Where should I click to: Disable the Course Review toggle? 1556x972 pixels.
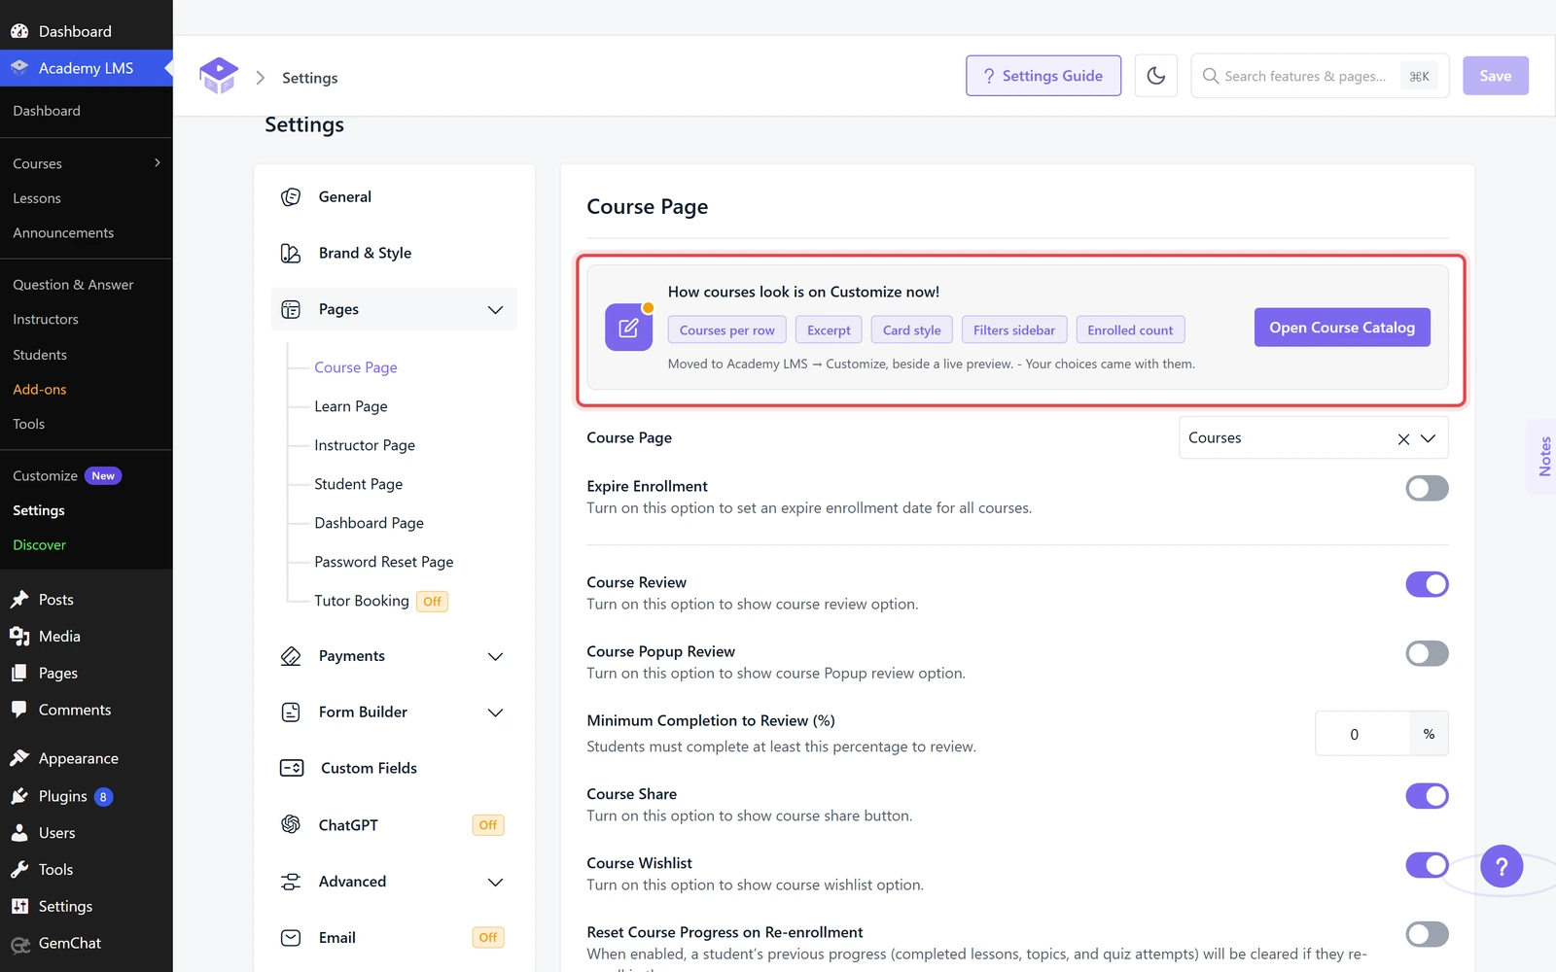pyautogui.click(x=1427, y=584)
